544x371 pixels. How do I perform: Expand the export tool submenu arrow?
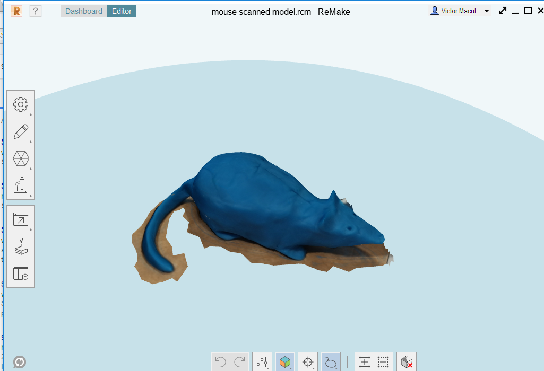click(x=31, y=229)
